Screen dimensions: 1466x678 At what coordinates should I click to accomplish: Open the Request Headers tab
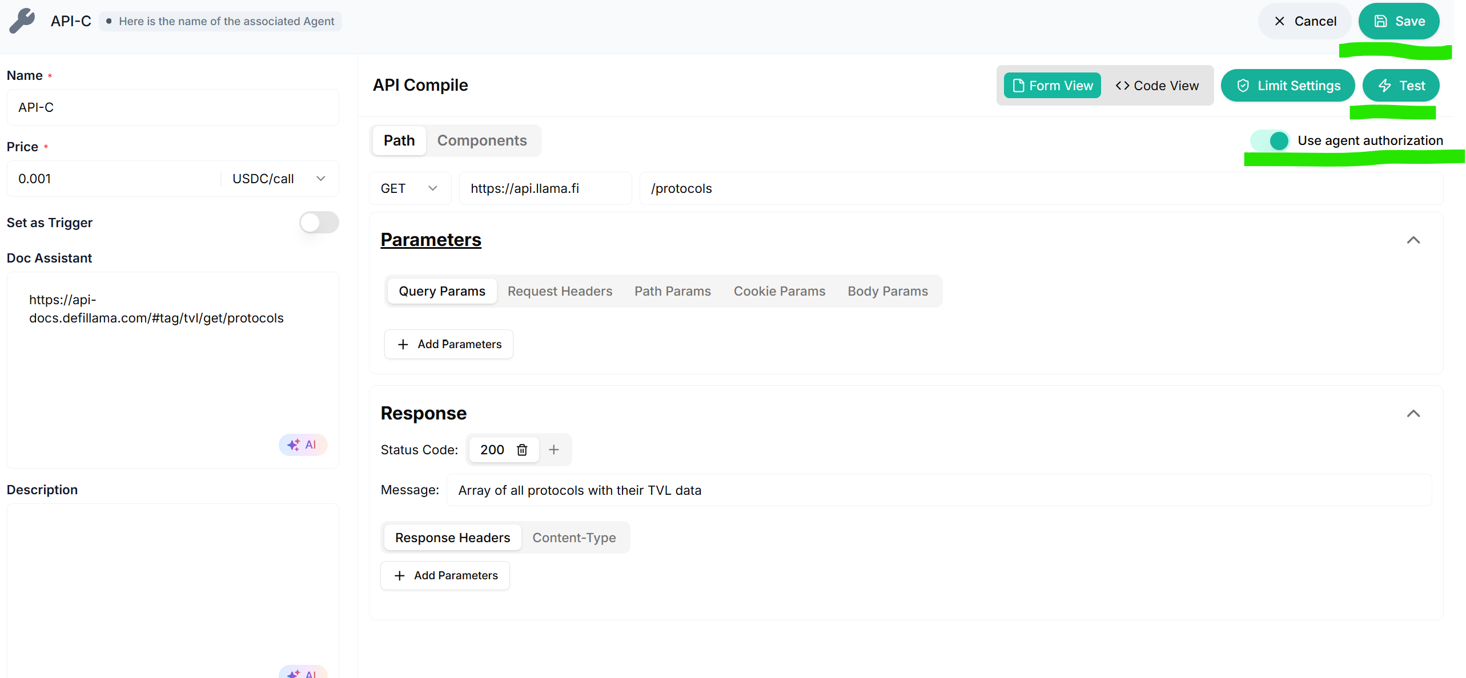pyautogui.click(x=559, y=291)
